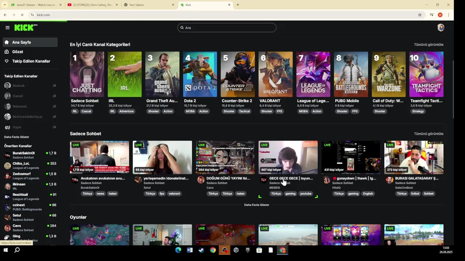The height and width of the screenshot is (261, 465).
Task: View all Sadece Sohbet streams via Tümünü görüntüle
Action: [429, 134]
